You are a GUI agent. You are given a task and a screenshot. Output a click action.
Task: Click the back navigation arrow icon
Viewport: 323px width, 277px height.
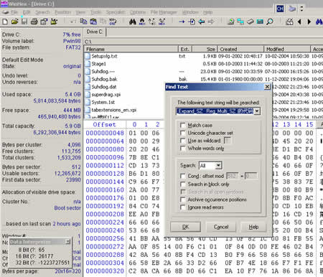point(299,22)
